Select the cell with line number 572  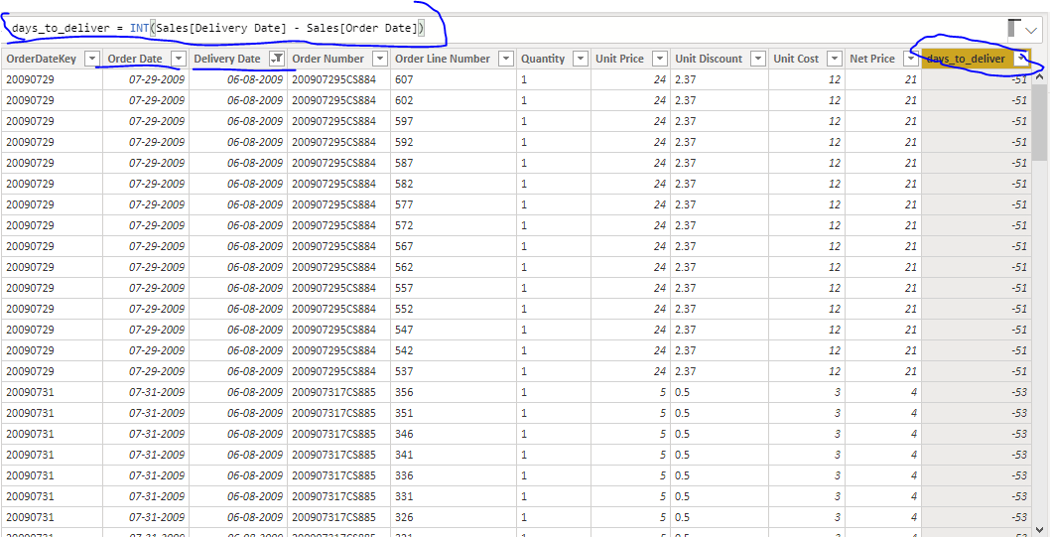(x=454, y=225)
